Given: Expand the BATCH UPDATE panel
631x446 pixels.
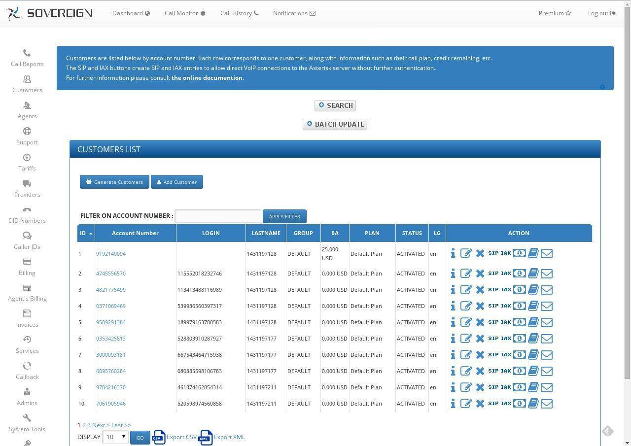Looking at the screenshot, I should pos(335,124).
